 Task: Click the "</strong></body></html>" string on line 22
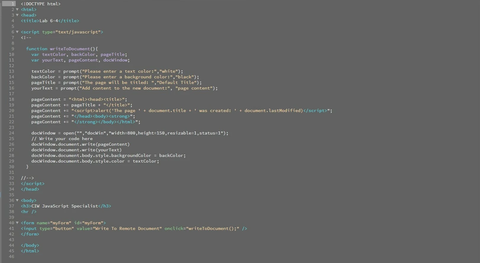click(105, 122)
